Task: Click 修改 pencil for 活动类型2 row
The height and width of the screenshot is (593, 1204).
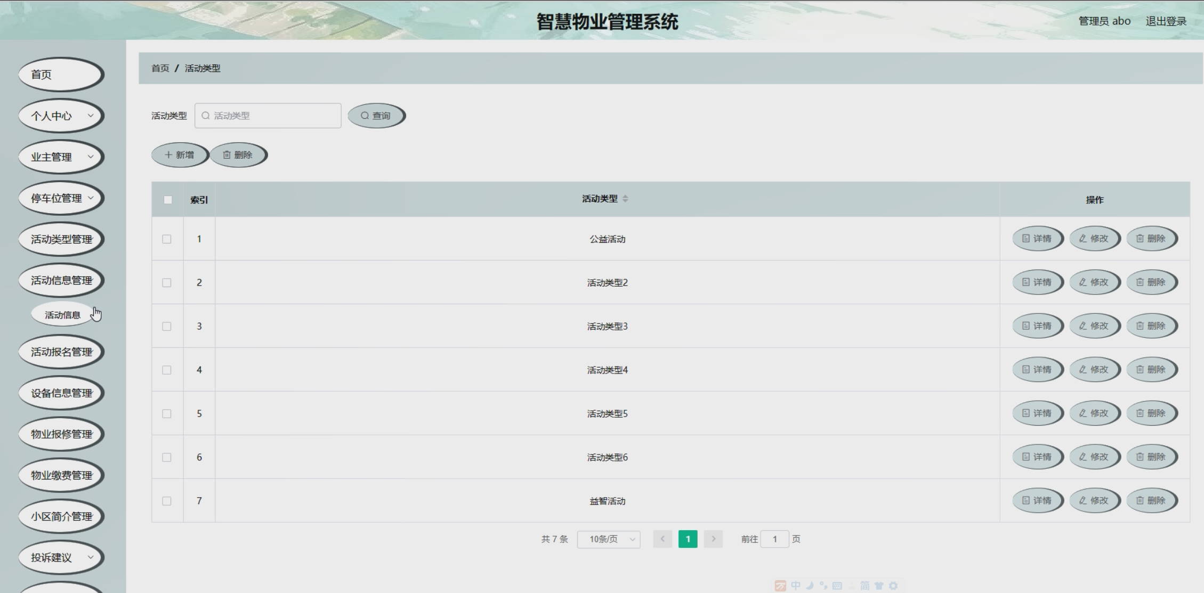Action: (x=1094, y=282)
